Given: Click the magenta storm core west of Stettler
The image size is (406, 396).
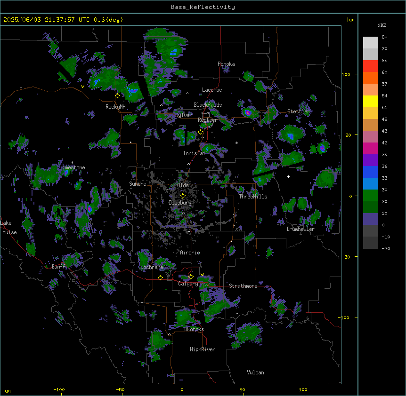Looking at the screenshot, I should (248, 113).
